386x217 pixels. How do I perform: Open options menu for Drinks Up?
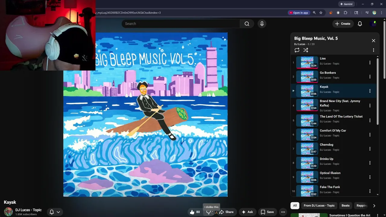[x=370, y=163]
